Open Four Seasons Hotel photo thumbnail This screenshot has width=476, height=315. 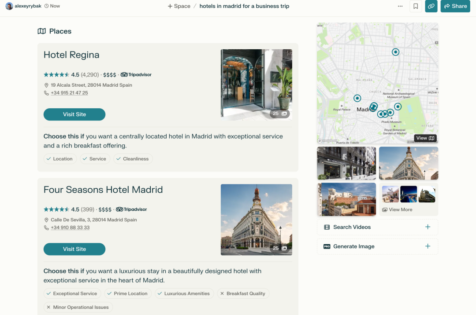pyautogui.click(x=256, y=220)
